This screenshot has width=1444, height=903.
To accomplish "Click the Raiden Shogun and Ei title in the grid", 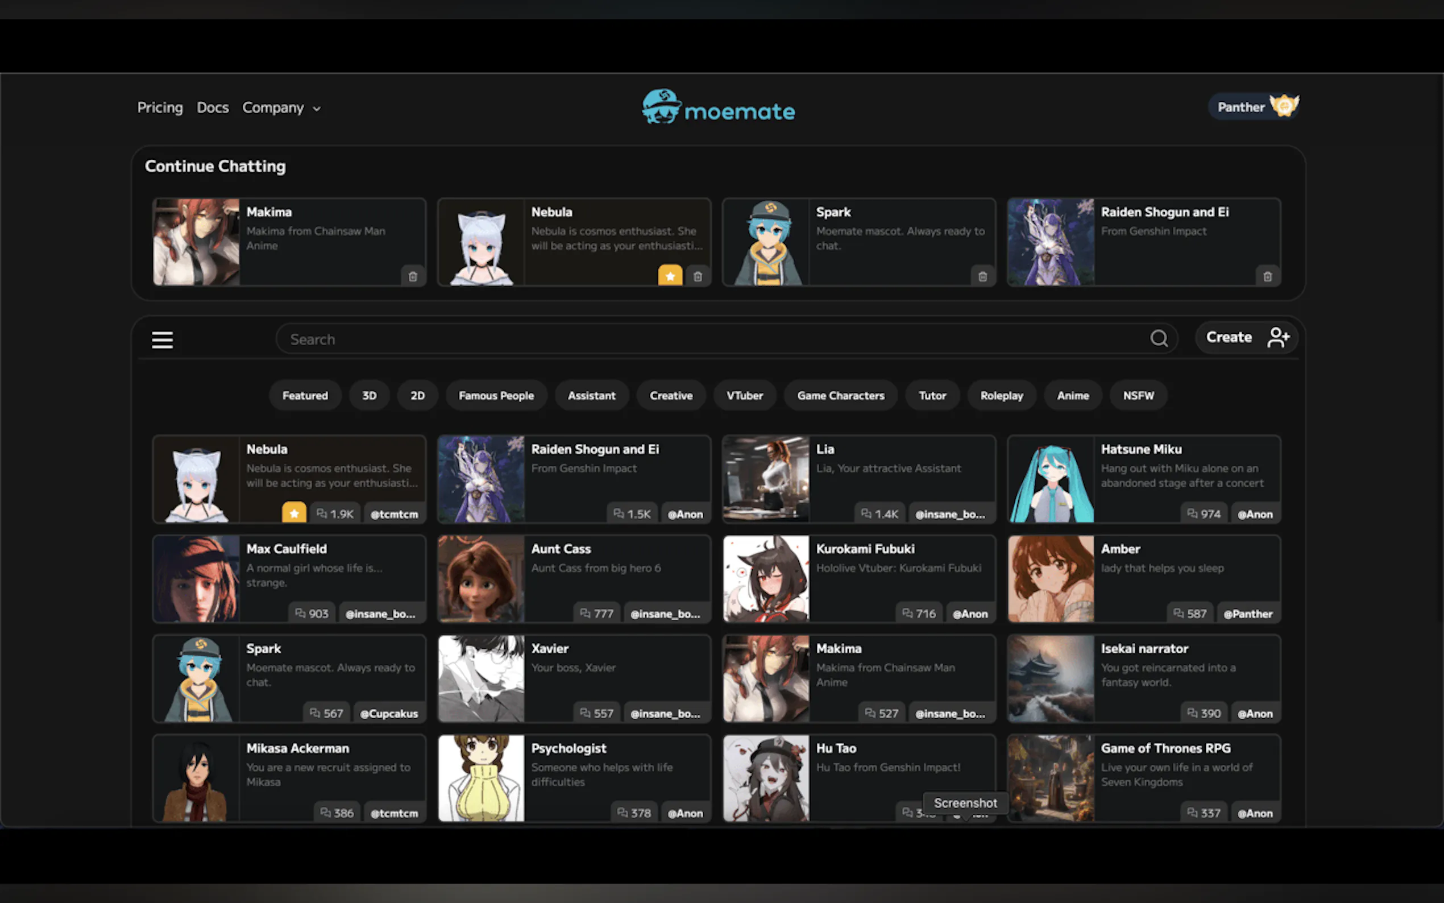I will pos(595,449).
